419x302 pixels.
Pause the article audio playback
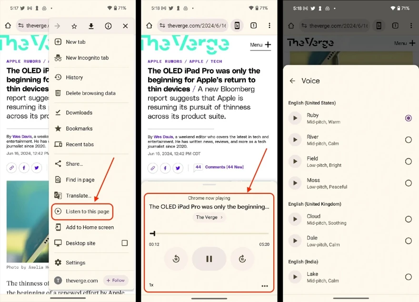(209, 259)
